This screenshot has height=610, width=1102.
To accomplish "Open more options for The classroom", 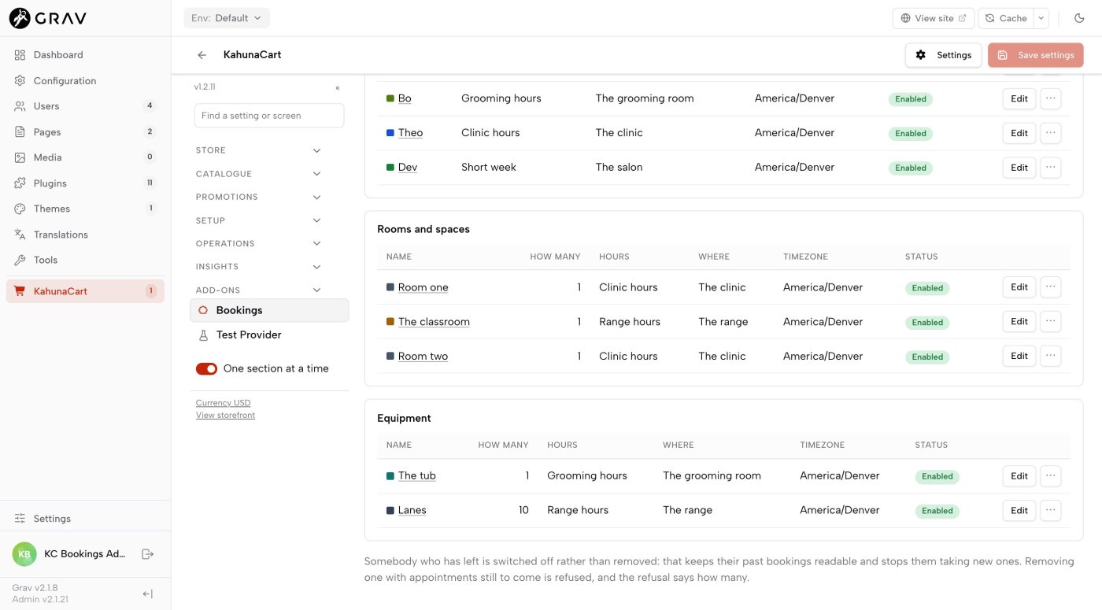I will 1051,321.
